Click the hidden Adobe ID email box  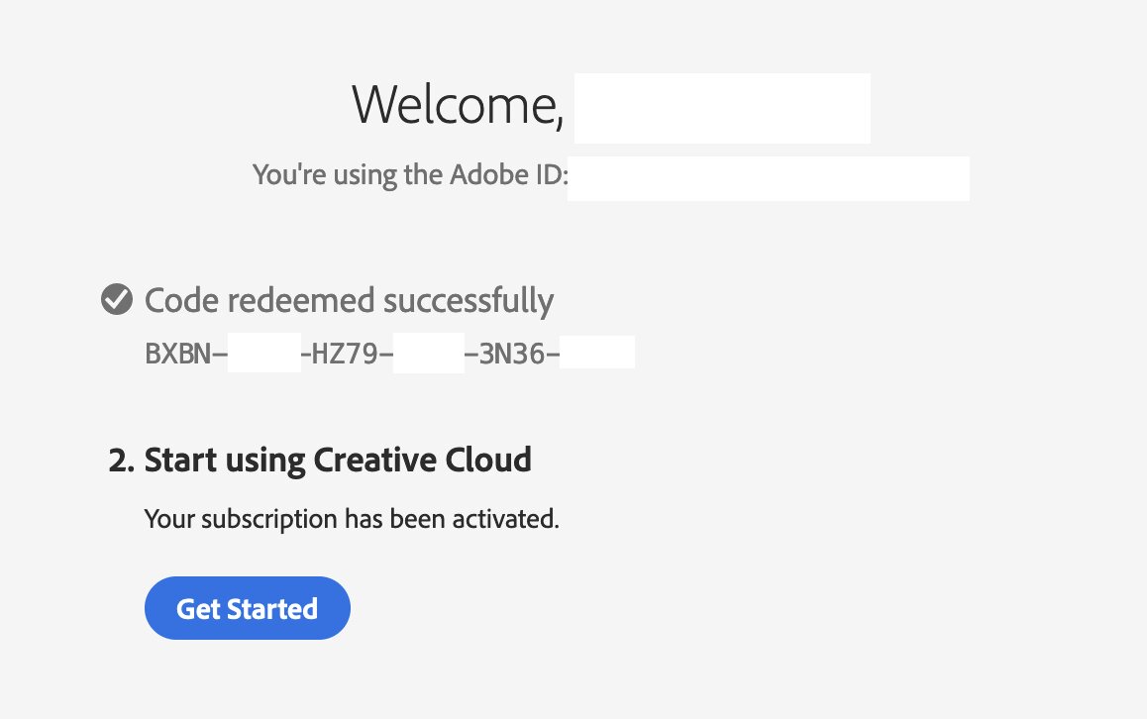pyautogui.click(x=768, y=178)
